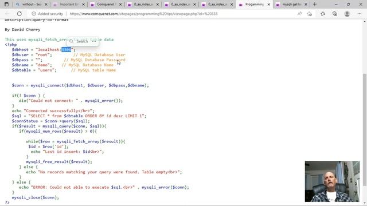Close the 'mysqli get la...' tab
Image resolution: width=367 pixels, height=206 pixels.
pos(306,5)
